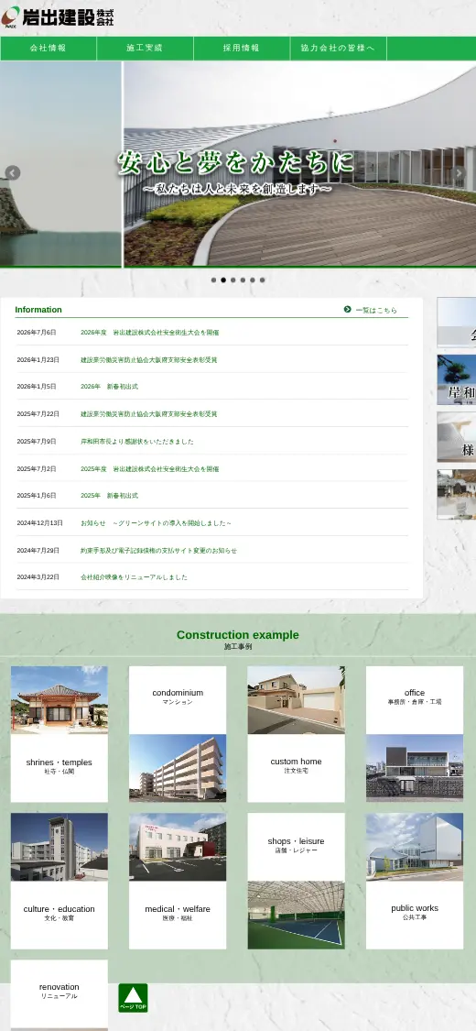
Task: Click the apartment building photo
Action: point(178,768)
